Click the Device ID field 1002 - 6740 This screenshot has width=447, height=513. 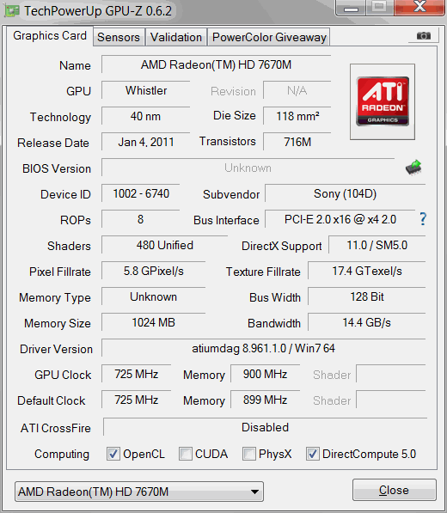click(141, 193)
